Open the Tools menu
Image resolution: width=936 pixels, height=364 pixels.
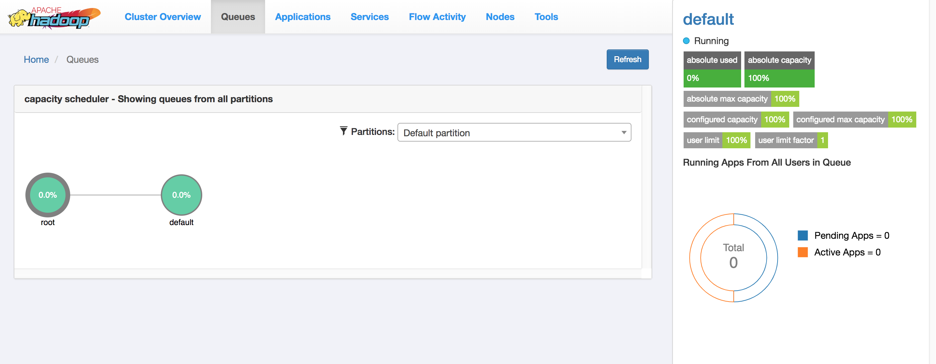546,17
